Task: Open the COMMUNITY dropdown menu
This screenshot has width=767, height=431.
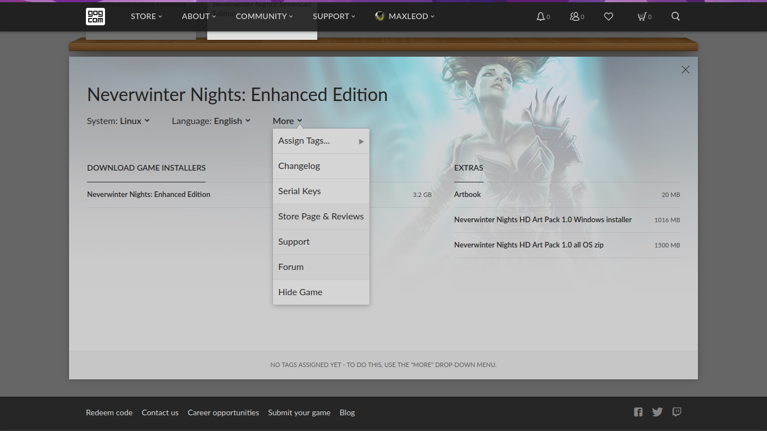Action: 264,16
